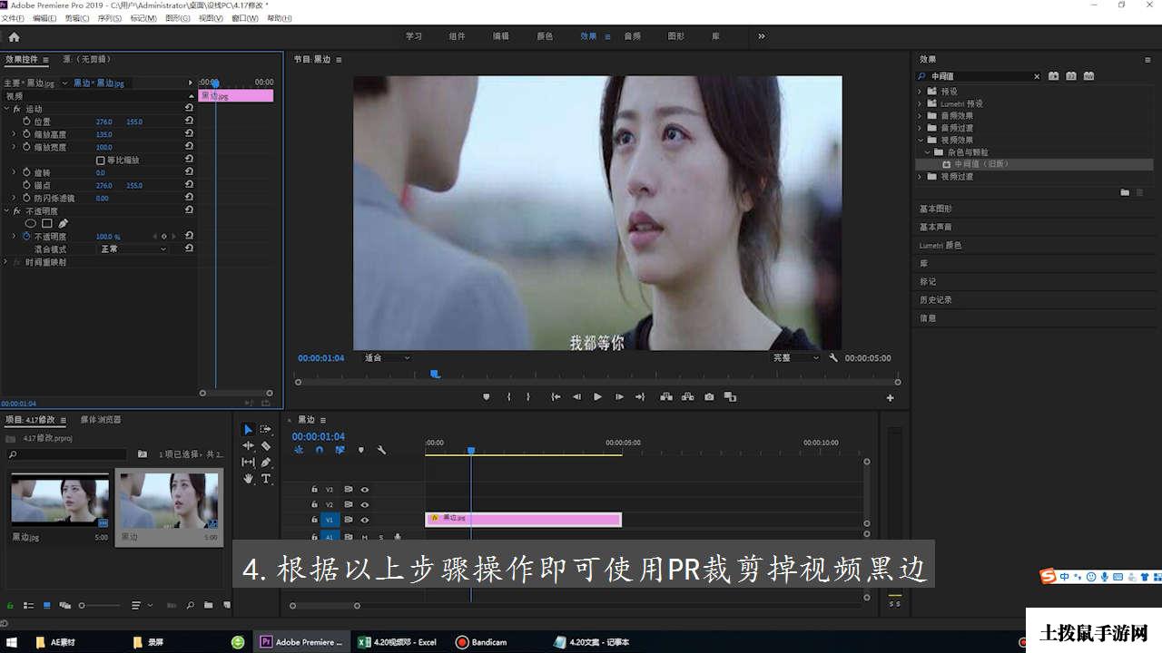1162x653 pixels.
Task: Open the 基本图形 panel
Action: [x=936, y=209]
